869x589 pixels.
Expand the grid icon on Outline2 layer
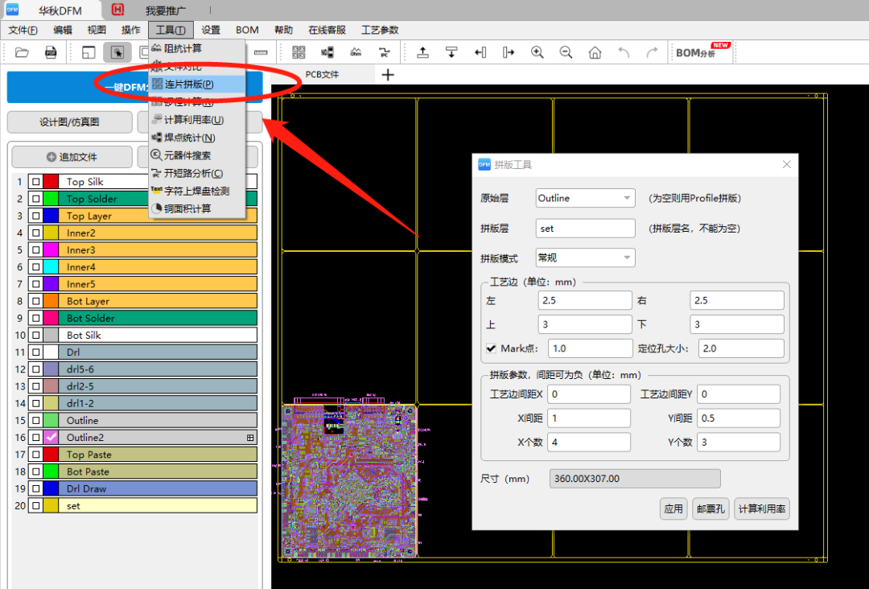(250, 438)
